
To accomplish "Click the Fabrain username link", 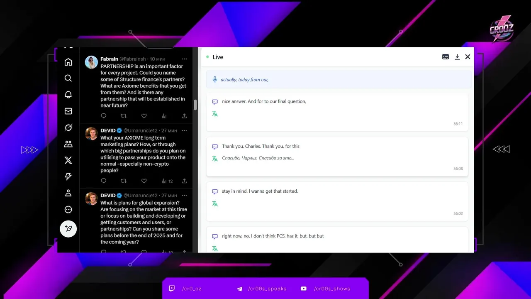I will pyautogui.click(x=109, y=59).
